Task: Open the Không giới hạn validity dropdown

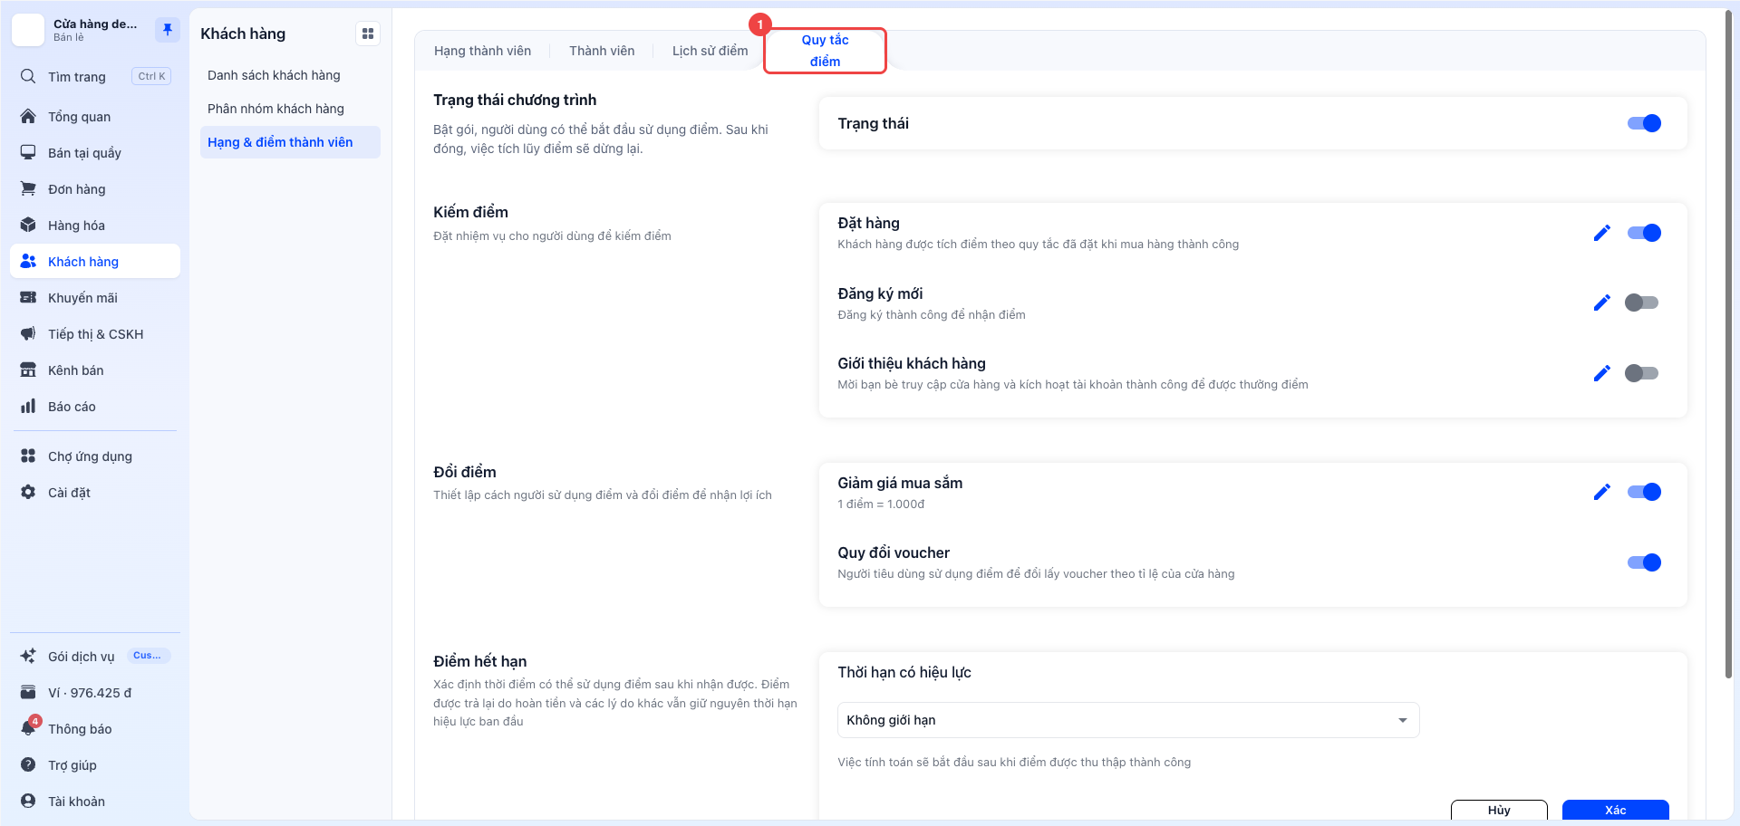Action: pos(1128,720)
